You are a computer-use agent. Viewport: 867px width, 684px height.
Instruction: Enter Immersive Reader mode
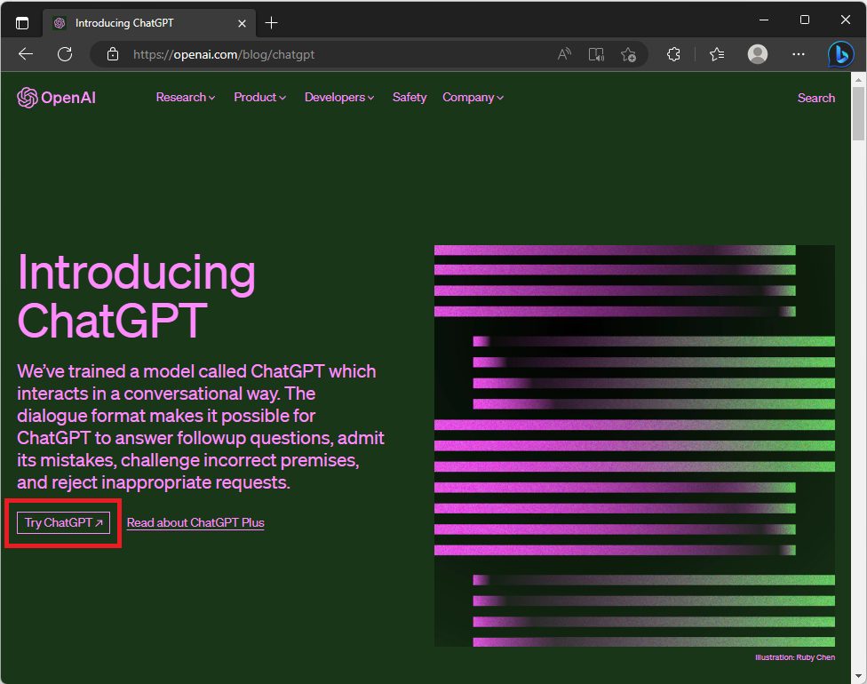click(x=596, y=54)
